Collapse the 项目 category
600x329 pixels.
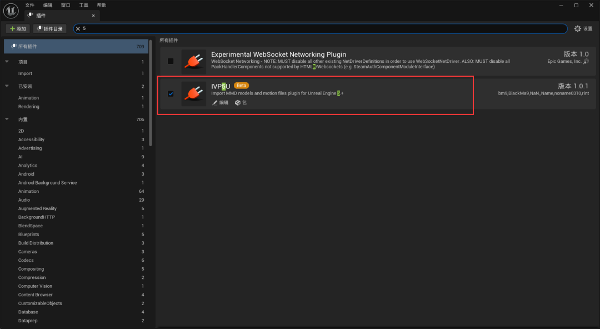click(7, 62)
